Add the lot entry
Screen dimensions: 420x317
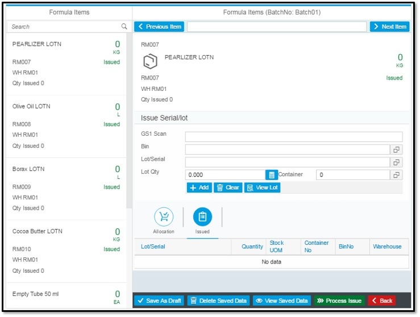[x=199, y=187]
